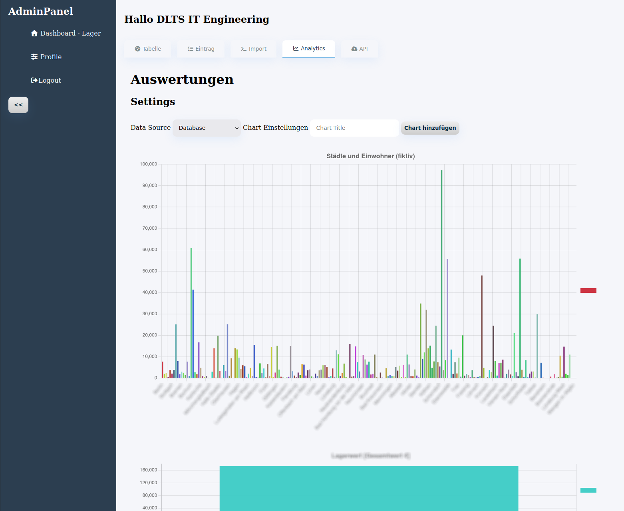Click the palette icon on the Tabelle tab
This screenshot has width=624, height=511.
pyautogui.click(x=137, y=49)
